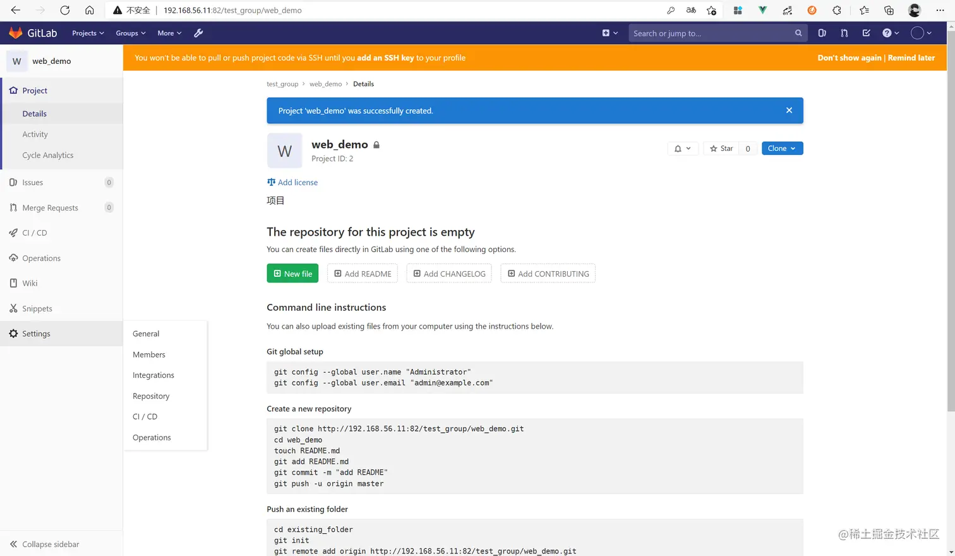Open Issues in the sidebar

click(x=61, y=183)
